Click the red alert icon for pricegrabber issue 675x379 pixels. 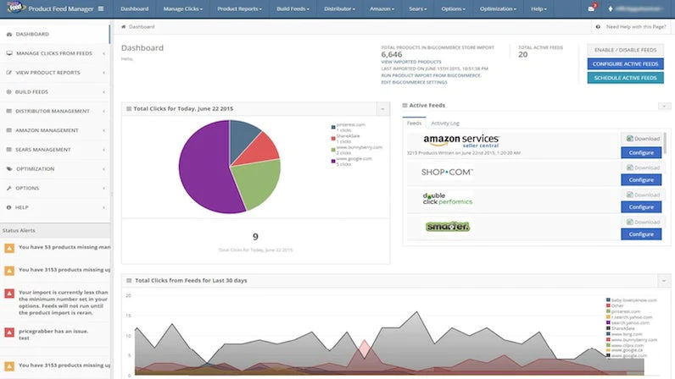9,332
